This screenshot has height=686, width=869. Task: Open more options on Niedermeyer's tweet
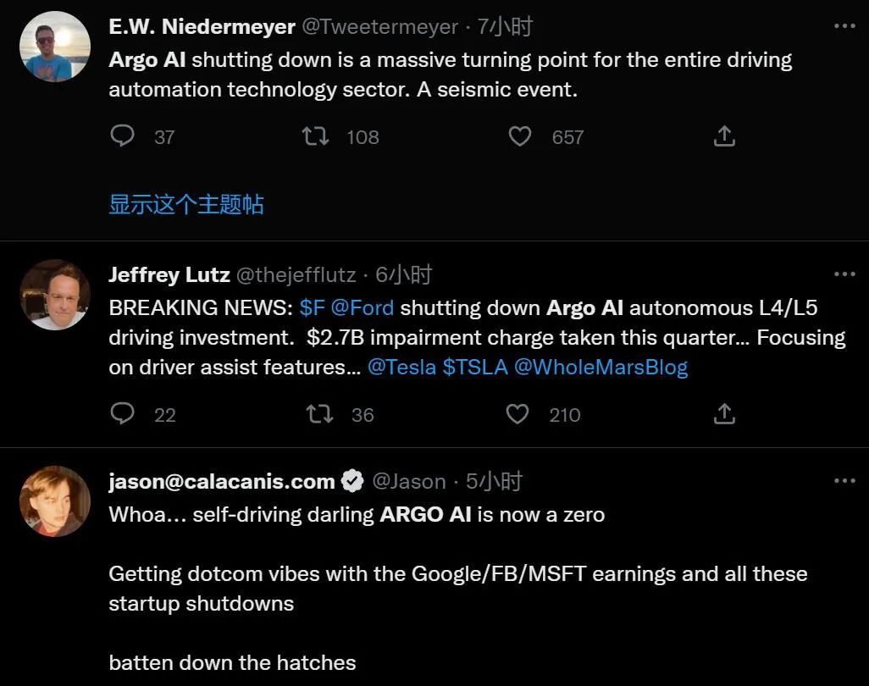click(844, 26)
